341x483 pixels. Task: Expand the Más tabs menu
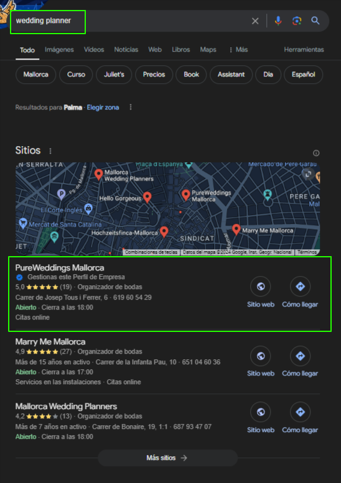238,50
